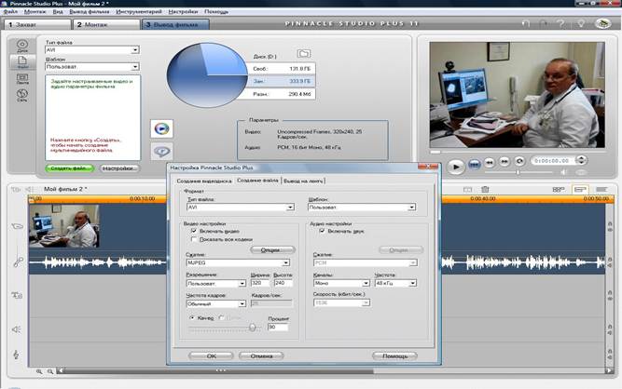622x389 pixels.
Task: Click Отмена in settings dialog
Action: point(261,356)
